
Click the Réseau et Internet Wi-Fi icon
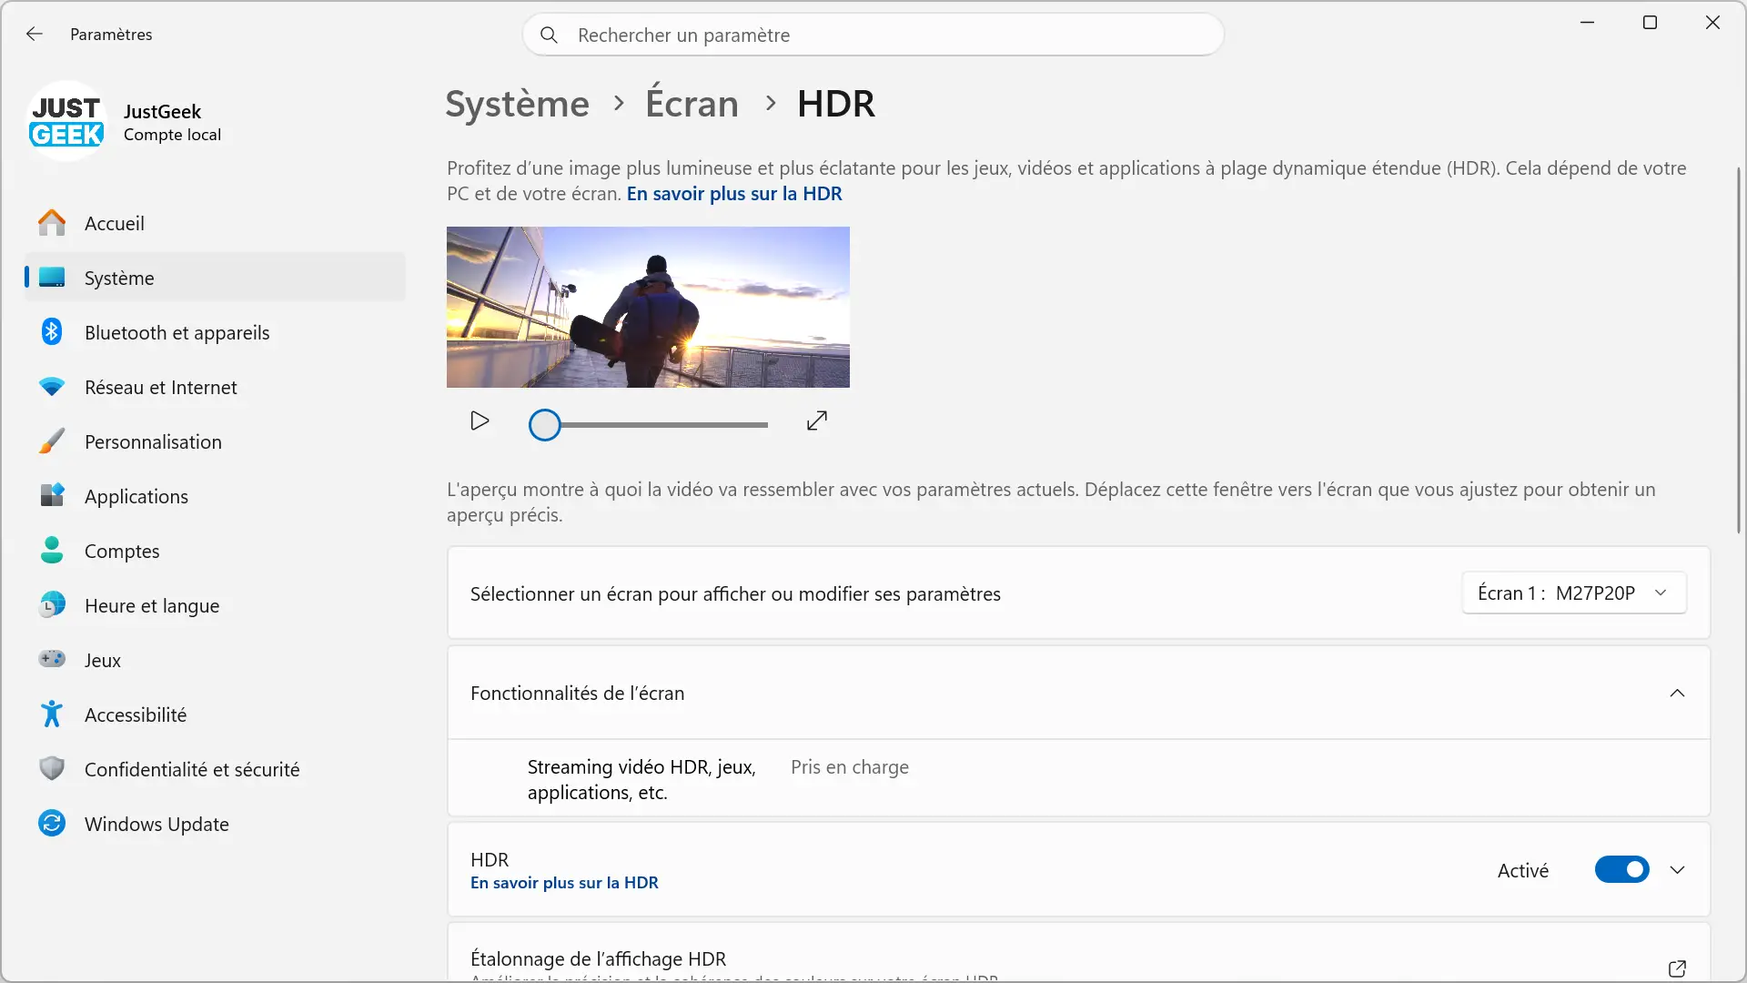(52, 387)
